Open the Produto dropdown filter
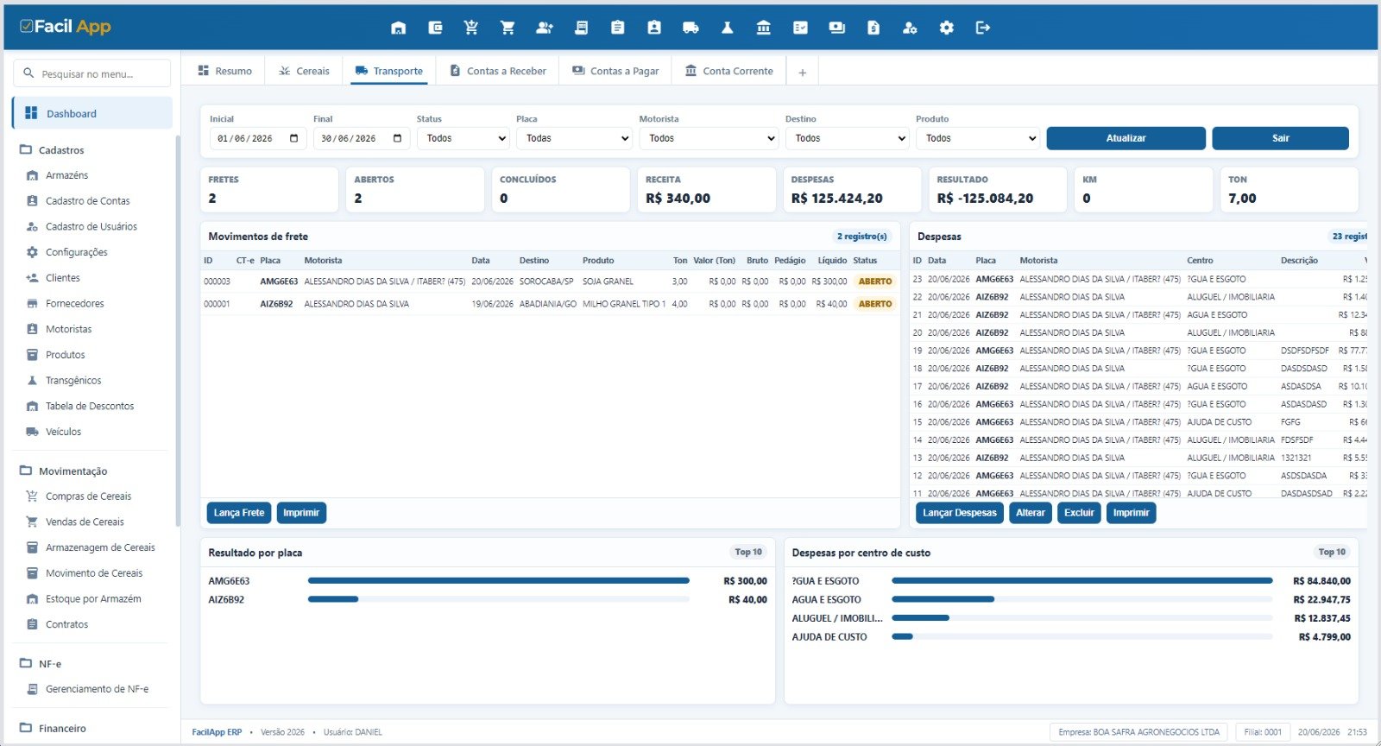1381x746 pixels. tap(978, 138)
